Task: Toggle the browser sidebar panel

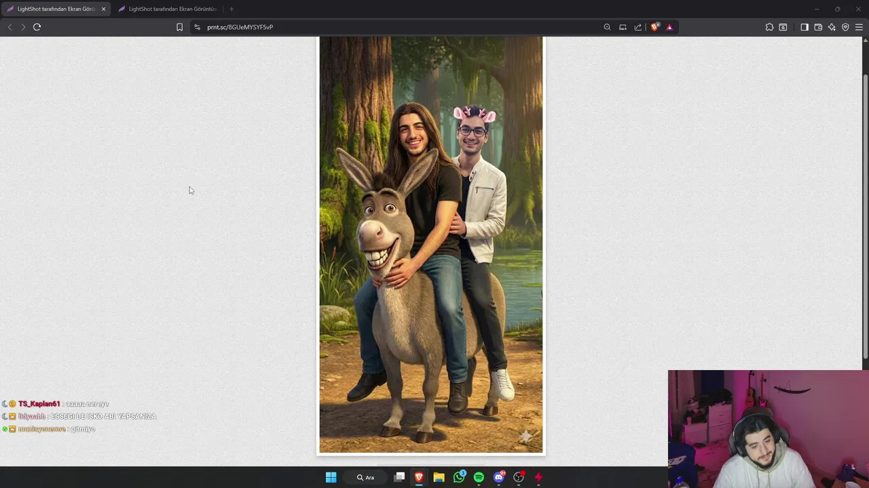Action: (805, 27)
